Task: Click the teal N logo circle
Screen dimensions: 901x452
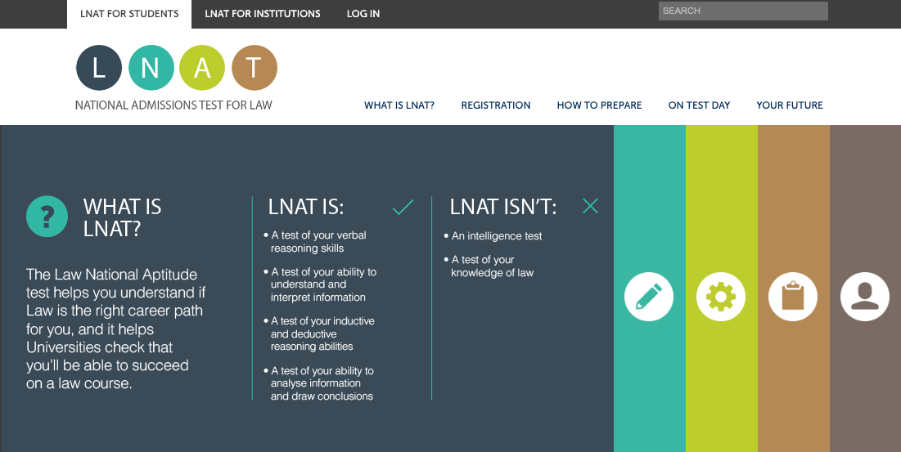Action: [x=151, y=68]
